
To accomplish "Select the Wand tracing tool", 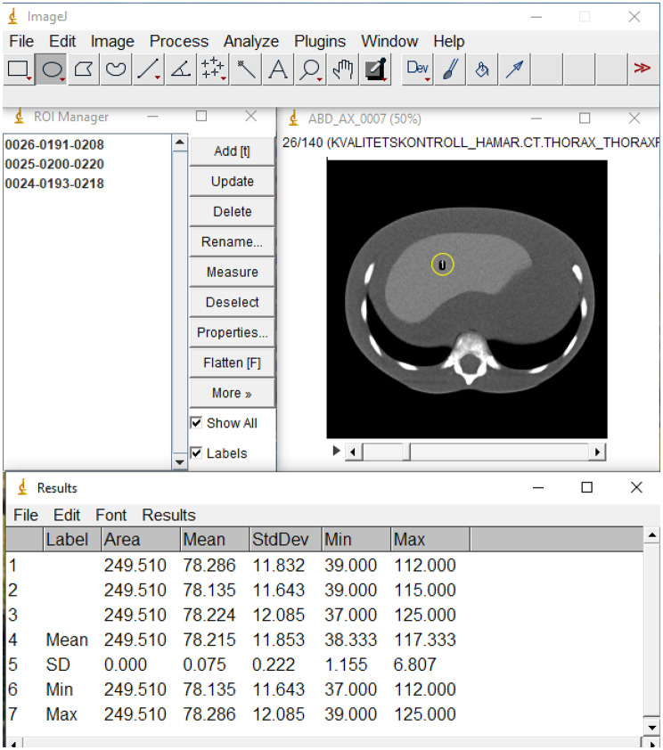I will [x=246, y=69].
